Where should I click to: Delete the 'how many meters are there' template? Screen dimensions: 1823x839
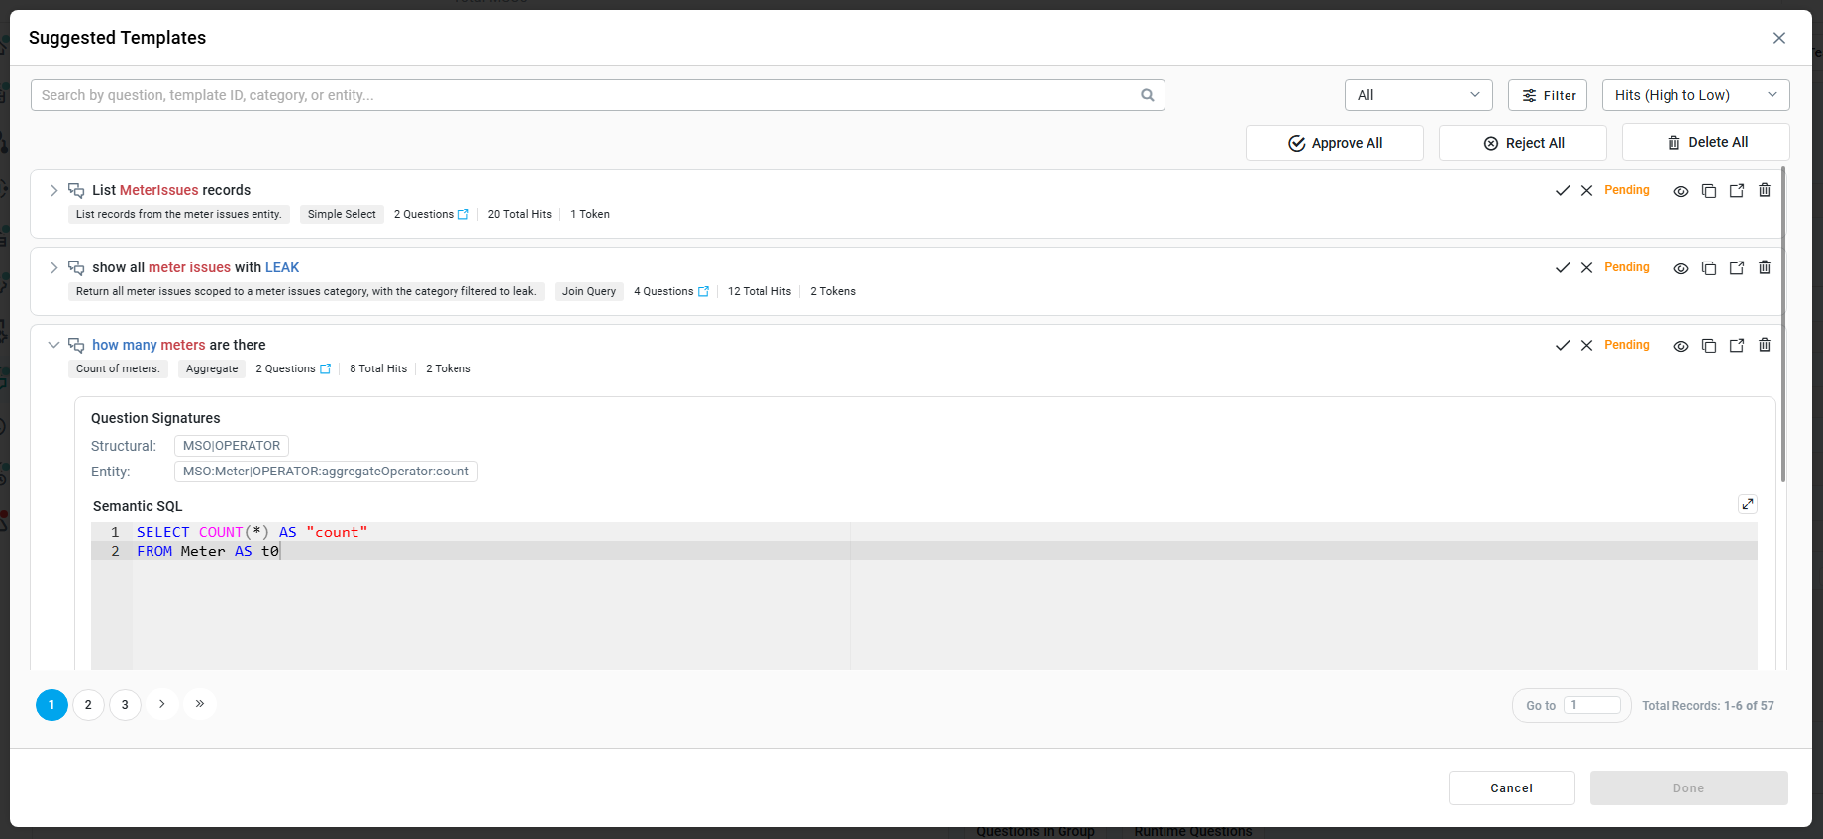coord(1765,345)
